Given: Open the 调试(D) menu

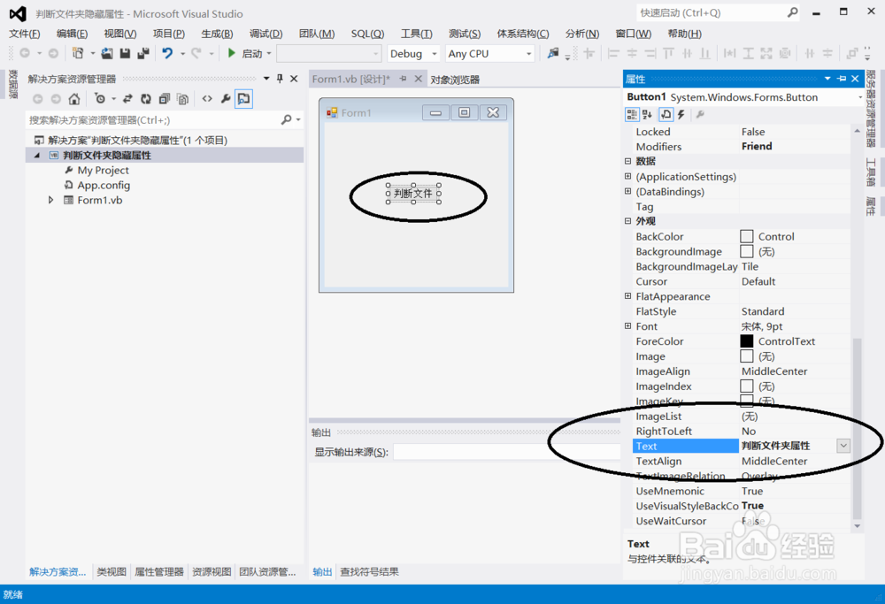Looking at the screenshot, I should [265, 33].
